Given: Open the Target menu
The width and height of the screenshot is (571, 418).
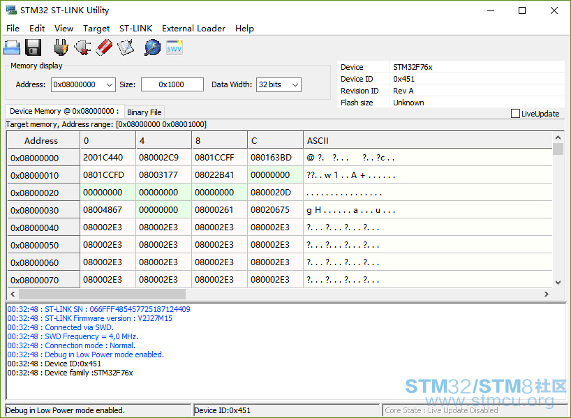Looking at the screenshot, I should tap(96, 29).
